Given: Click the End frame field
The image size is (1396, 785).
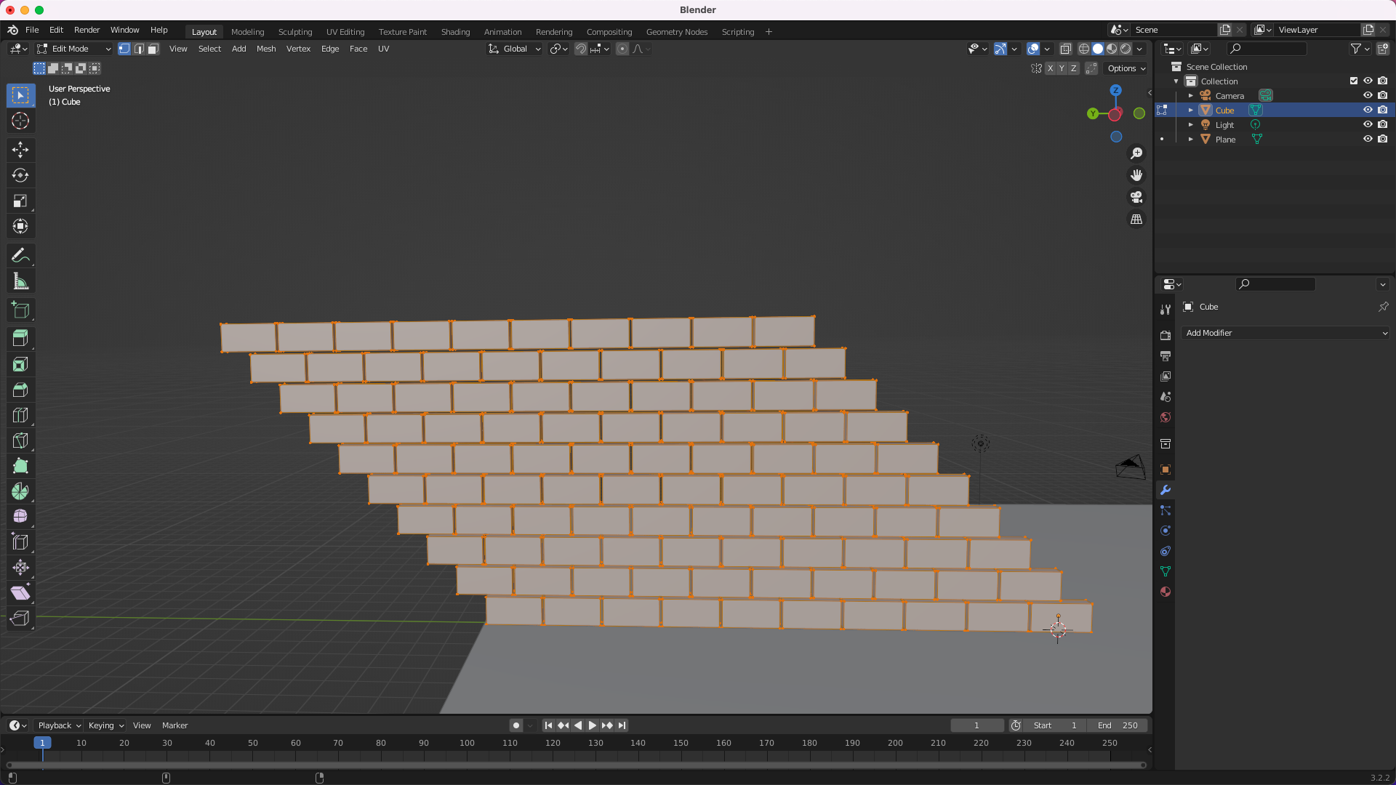Looking at the screenshot, I should point(1118,725).
